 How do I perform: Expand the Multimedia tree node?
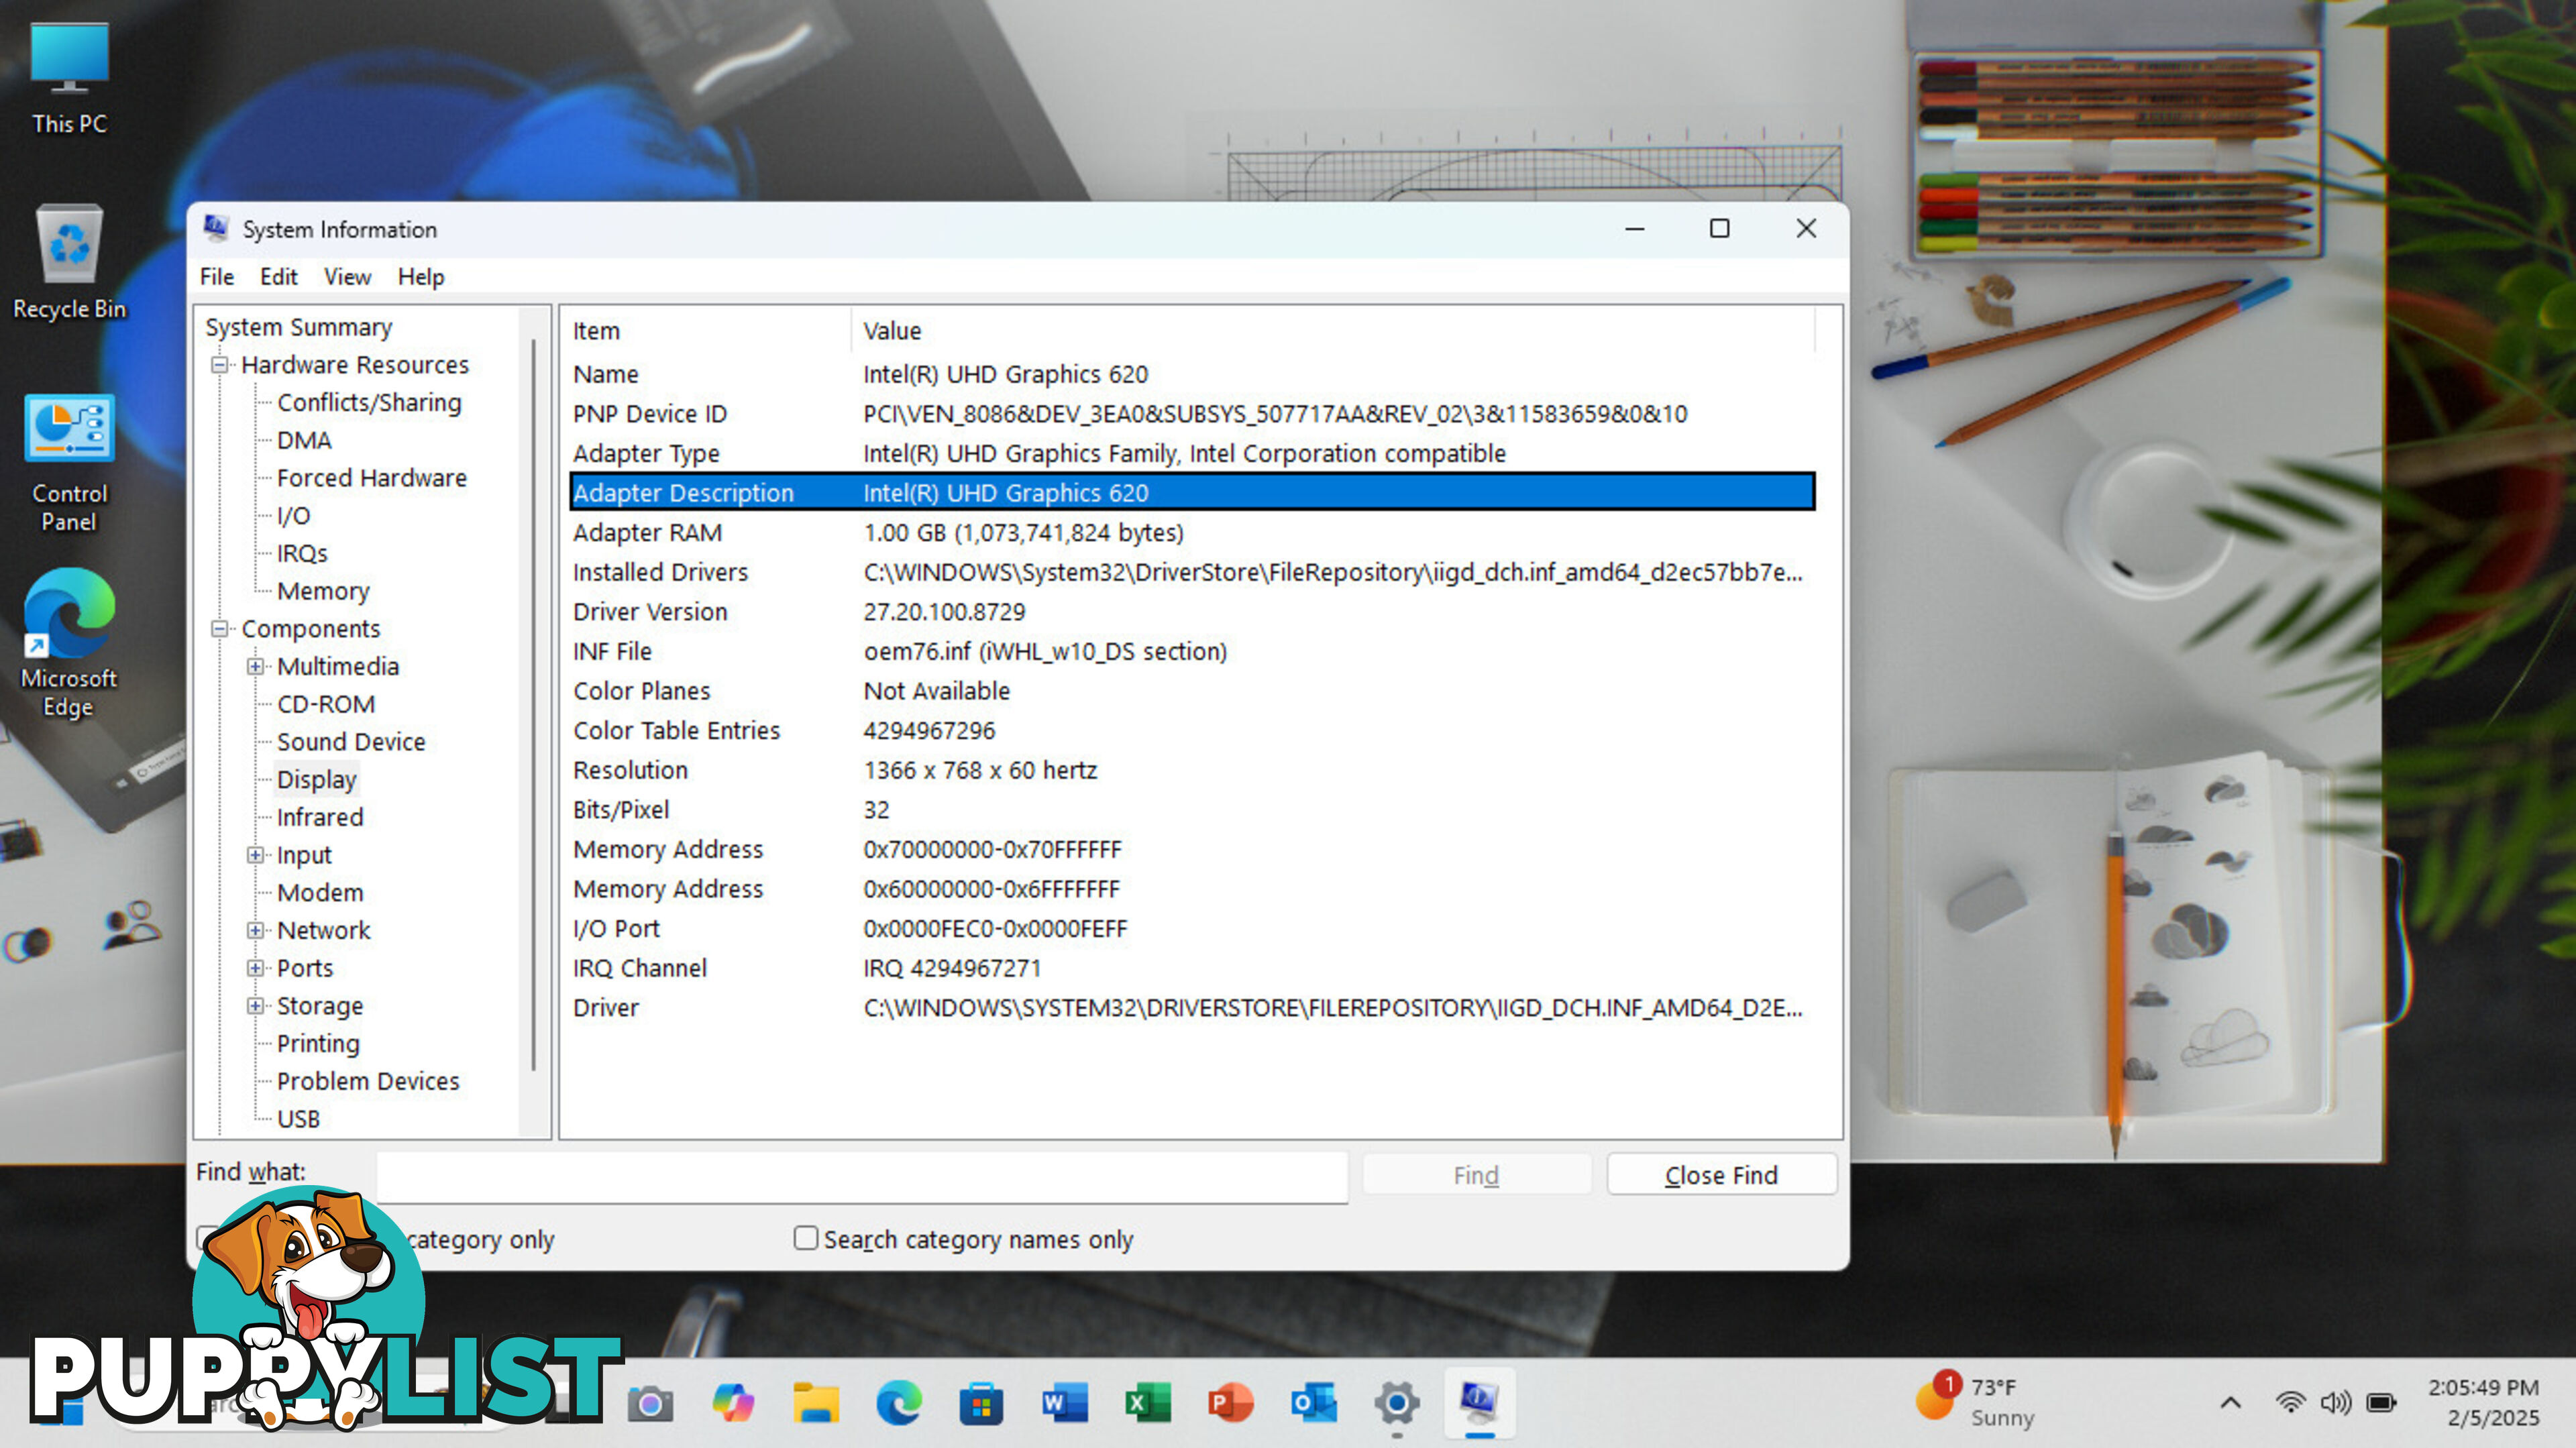[256, 667]
